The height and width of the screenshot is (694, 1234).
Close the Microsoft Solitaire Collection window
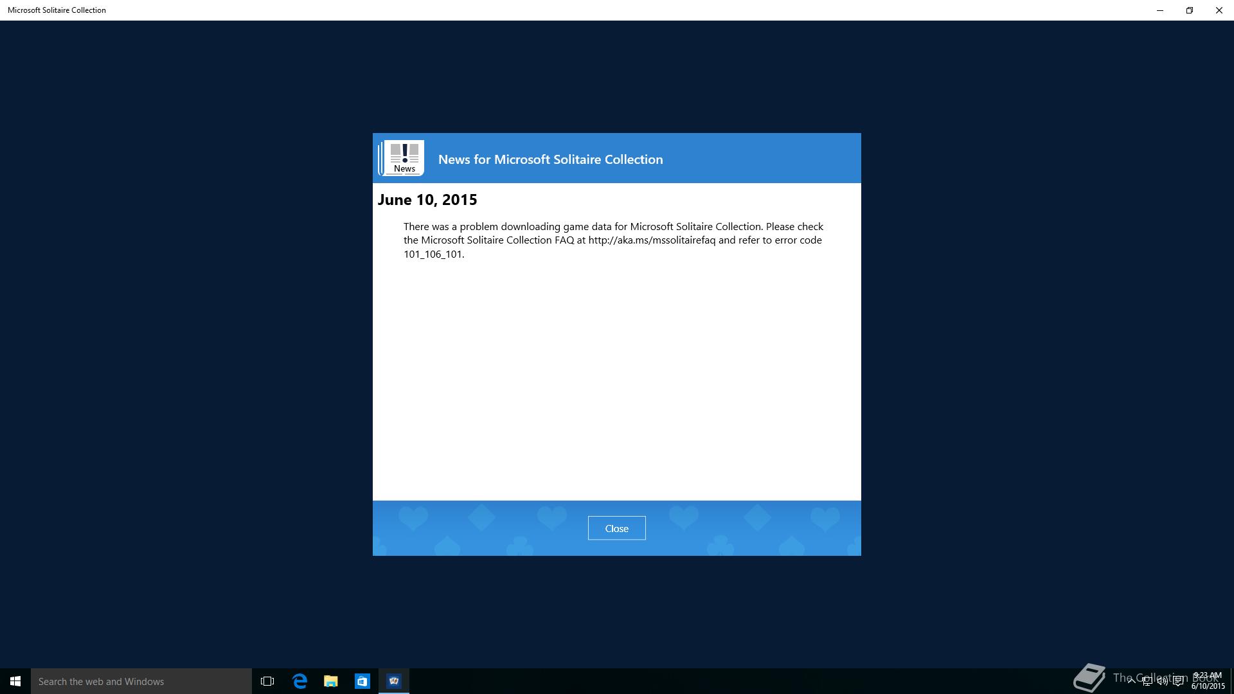(x=1219, y=10)
